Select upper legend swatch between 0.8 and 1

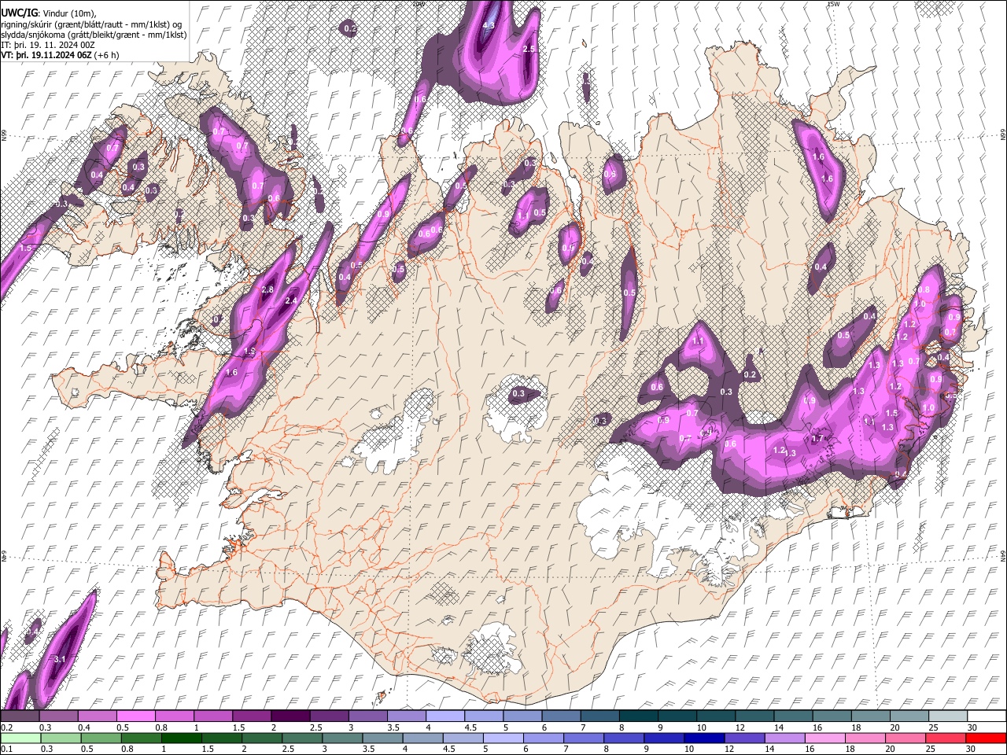(174, 716)
